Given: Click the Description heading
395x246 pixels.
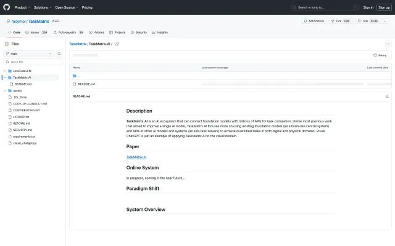Looking at the screenshot, I should tap(139, 111).
